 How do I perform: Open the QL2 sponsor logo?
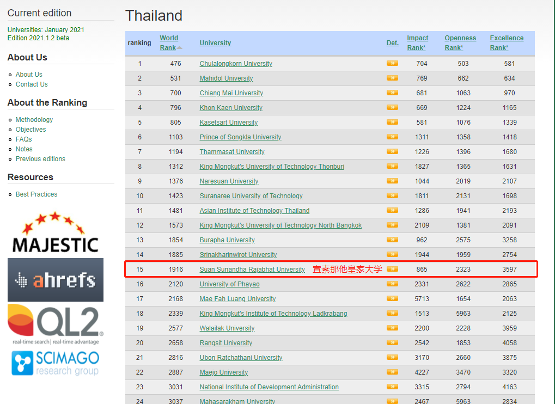click(55, 324)
